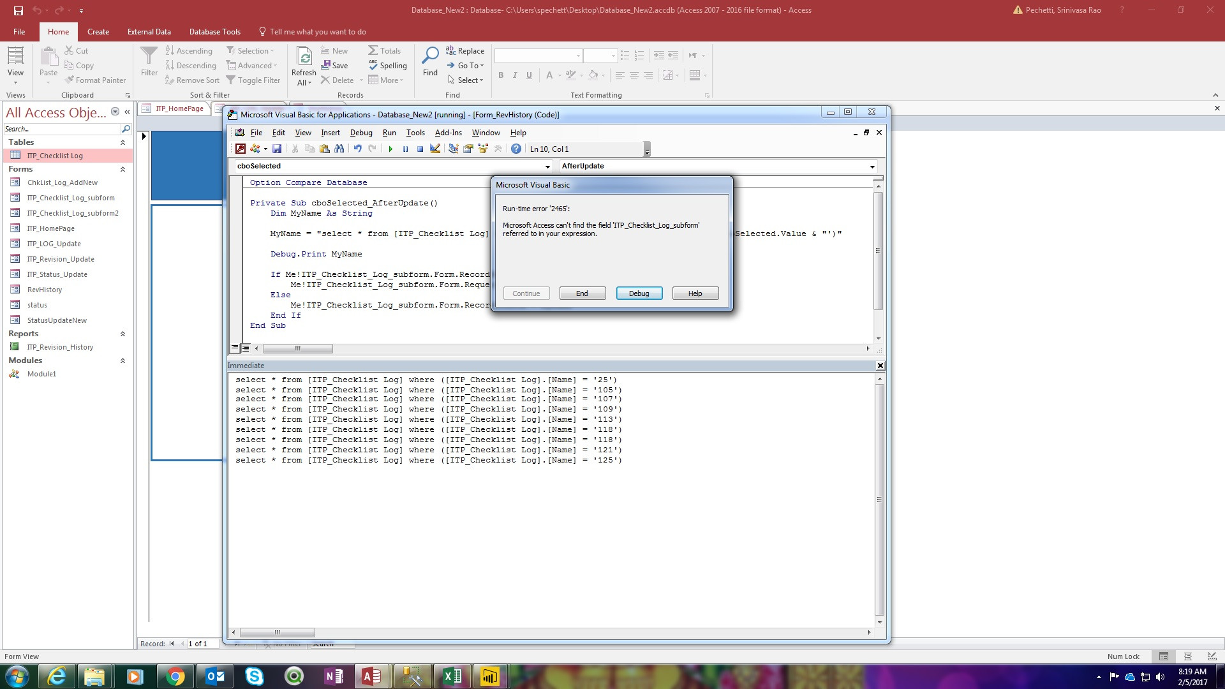Click the Break pause icon

coord(405,149)
